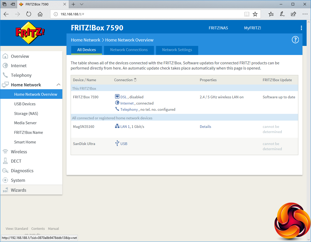Click the FRITZ! logo in the header

tap(30, 32)
